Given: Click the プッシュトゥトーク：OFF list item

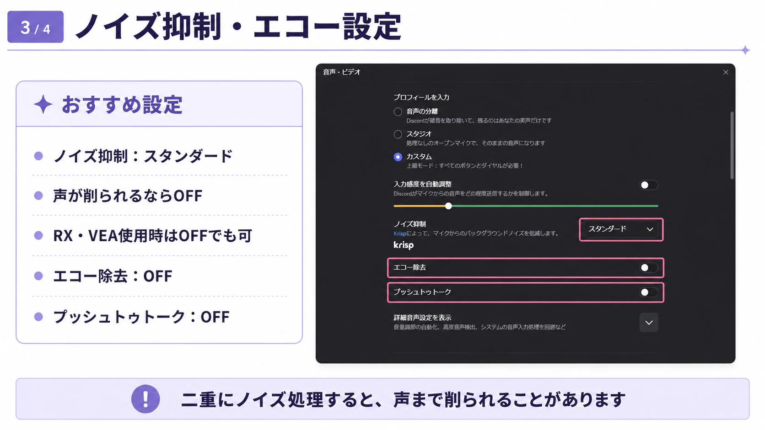Looking at the screenshot, I should (141, 317).
